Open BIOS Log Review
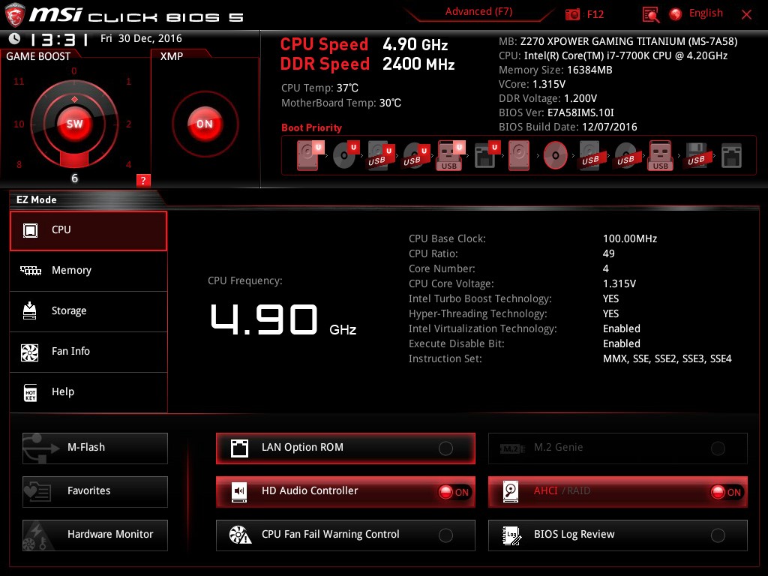The width and height of the screenshot is (768, 576). 617,535
